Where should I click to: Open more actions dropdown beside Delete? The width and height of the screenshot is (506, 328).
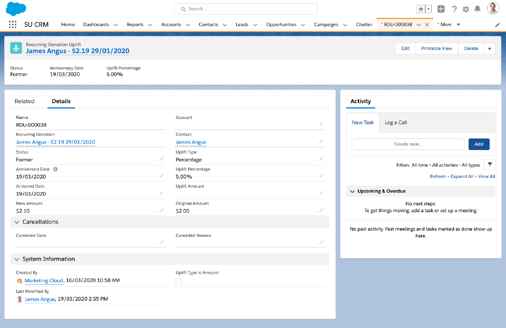(490, 48)
